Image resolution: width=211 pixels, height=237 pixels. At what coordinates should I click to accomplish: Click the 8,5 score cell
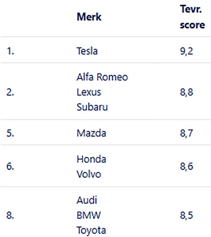[x=186, y=215]
